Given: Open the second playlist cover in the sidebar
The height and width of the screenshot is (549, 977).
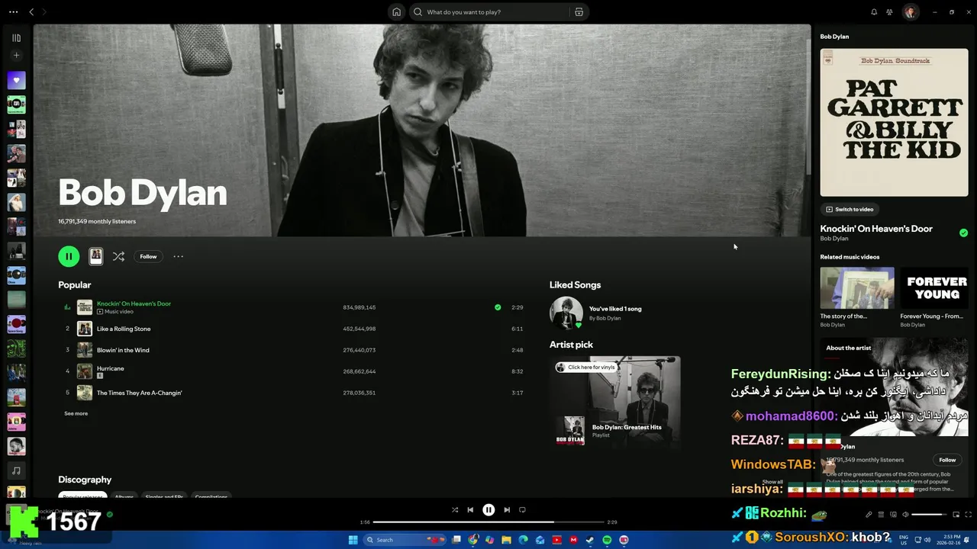Looking at the screenshot, I should [16, 104].
